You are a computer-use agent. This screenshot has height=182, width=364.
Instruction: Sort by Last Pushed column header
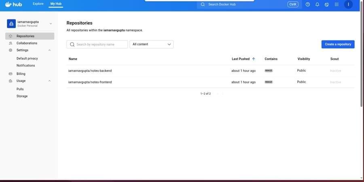(x=241, y=59)
